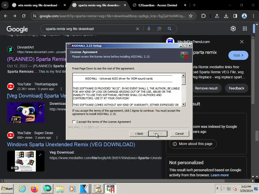Go back in browser history
This screenshot has width=259, height=194.
pos(6,16)
